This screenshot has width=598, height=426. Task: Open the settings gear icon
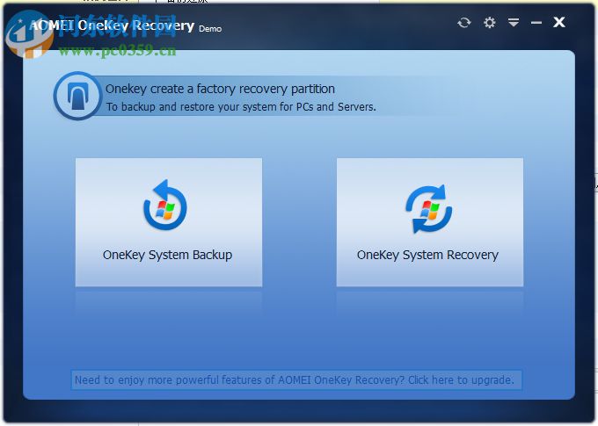click(489, 23)
